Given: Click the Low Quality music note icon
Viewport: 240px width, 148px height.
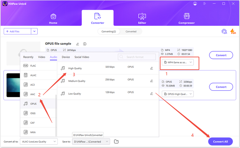Looking at the screenshot, I should 63,94.
